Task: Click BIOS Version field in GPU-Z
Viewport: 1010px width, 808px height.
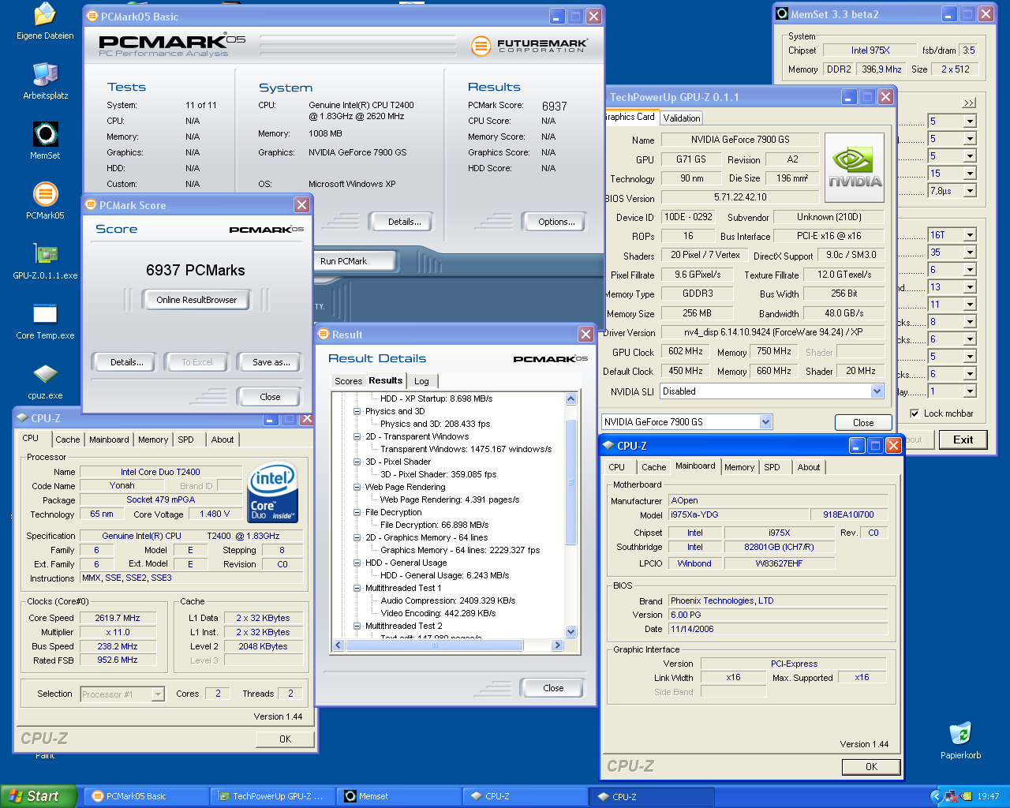Action: click(x=740, y=197)
